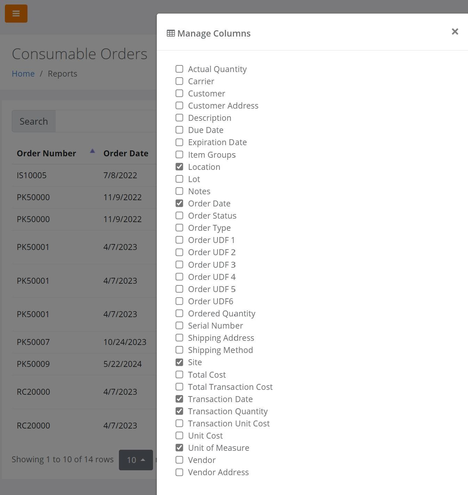Tick the Customer column checkbox
Viewport: 468px width, 495px height.
tap(179, 93)
